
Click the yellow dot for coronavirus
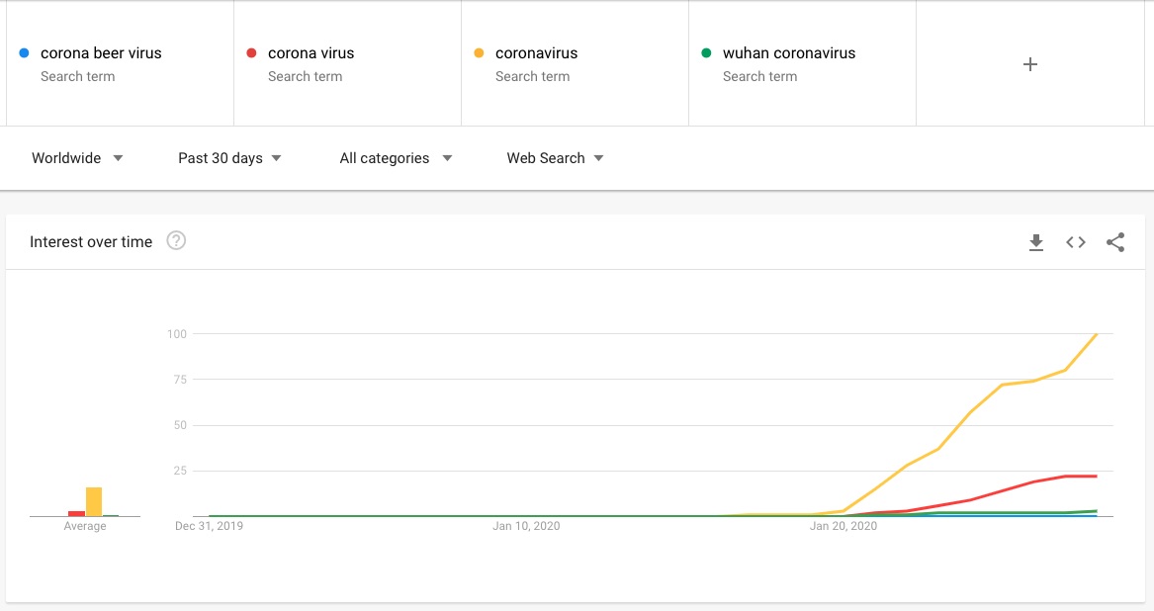[x=480, y=53]
